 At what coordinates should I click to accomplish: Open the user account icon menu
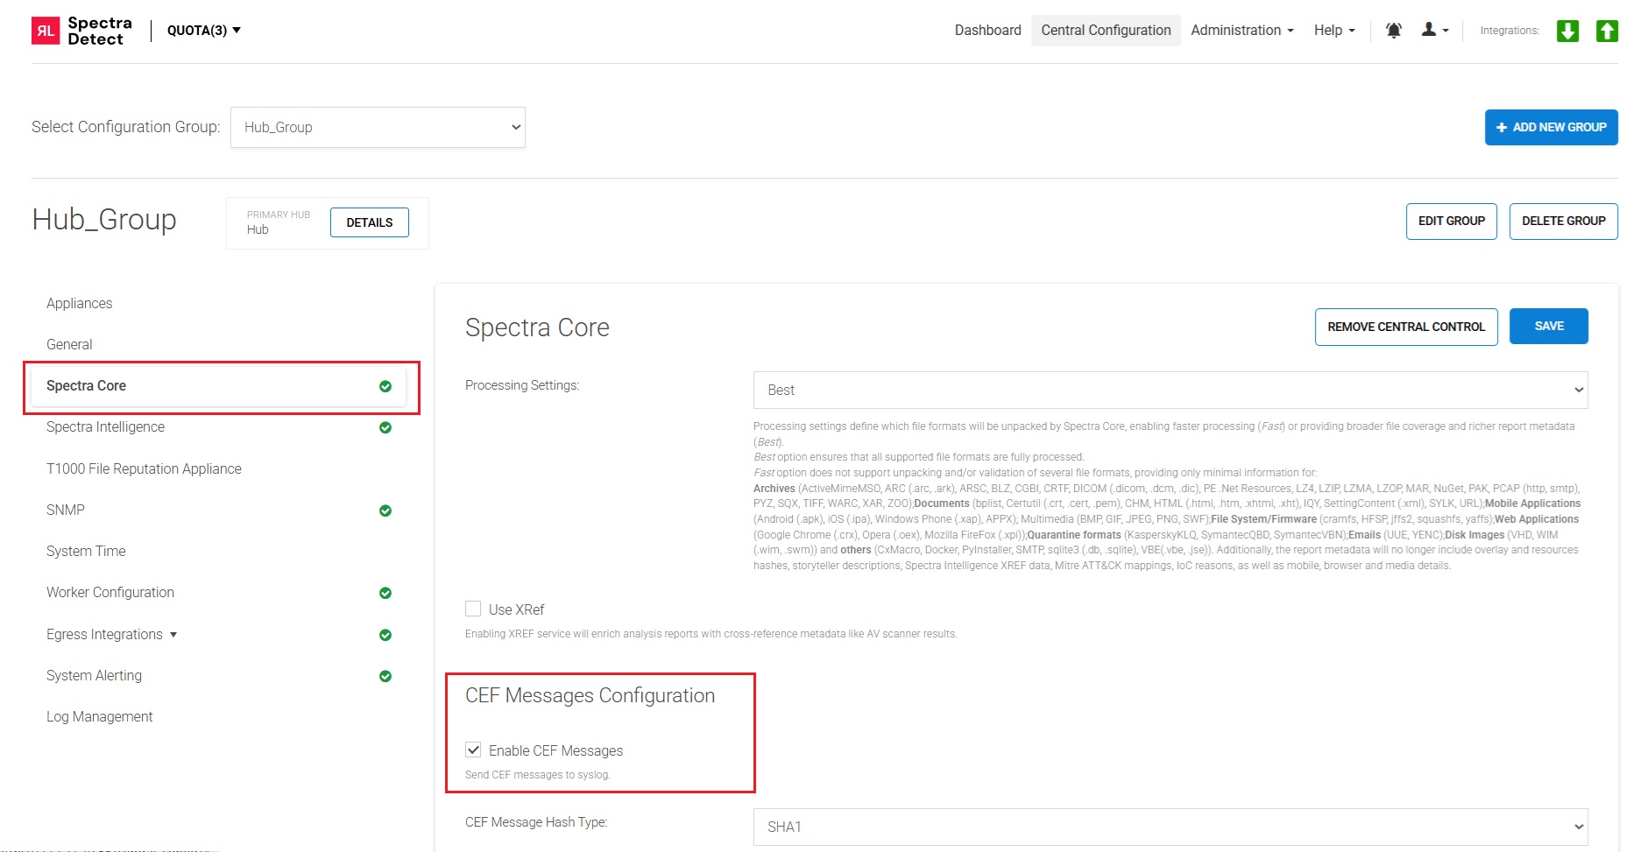[1434, 31]
